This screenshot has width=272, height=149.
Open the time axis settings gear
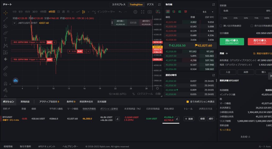(x=157, y=88)
